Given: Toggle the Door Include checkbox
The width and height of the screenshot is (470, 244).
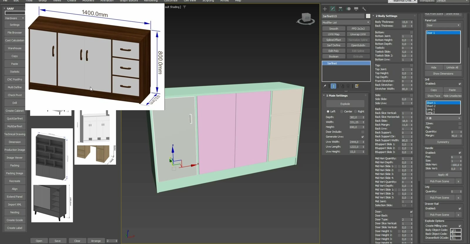Looking at the screenshot, I should point(363,132).
